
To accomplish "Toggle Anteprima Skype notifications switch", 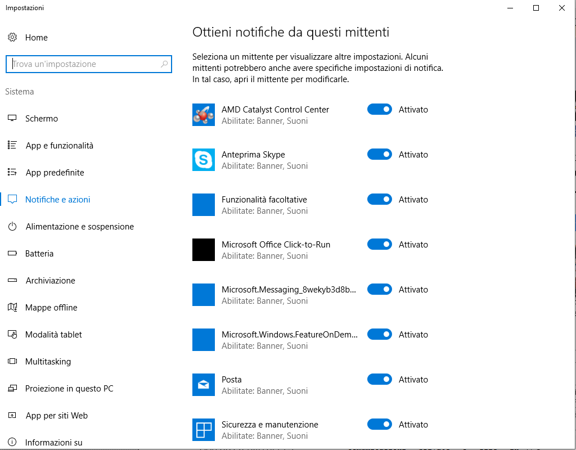I will pyautogui.click(x=380, y=154).
